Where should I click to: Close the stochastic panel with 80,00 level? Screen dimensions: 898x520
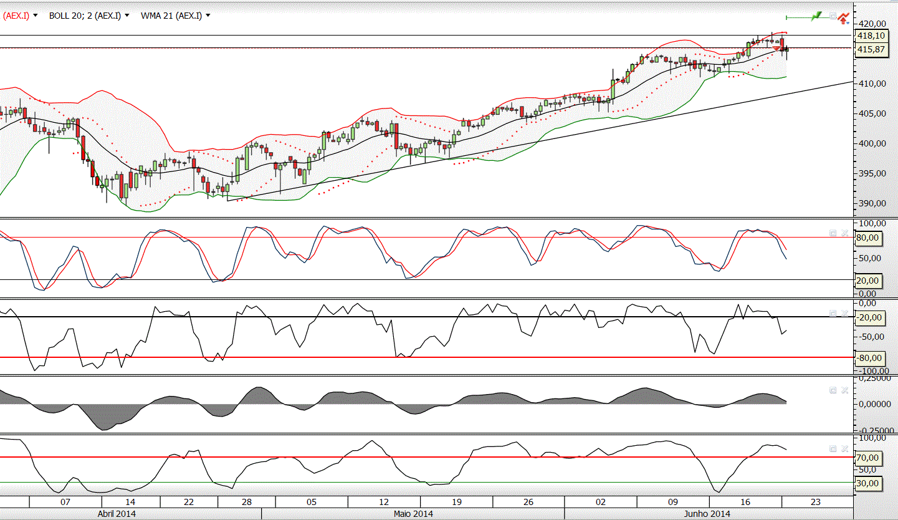pos(844,233)
